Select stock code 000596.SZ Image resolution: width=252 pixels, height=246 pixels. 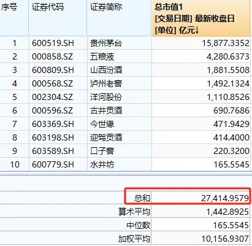click(52, 110)
